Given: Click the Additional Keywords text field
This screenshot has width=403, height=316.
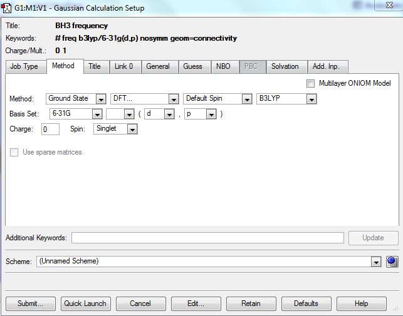Looking at the screenshot, I should (207, 238).
